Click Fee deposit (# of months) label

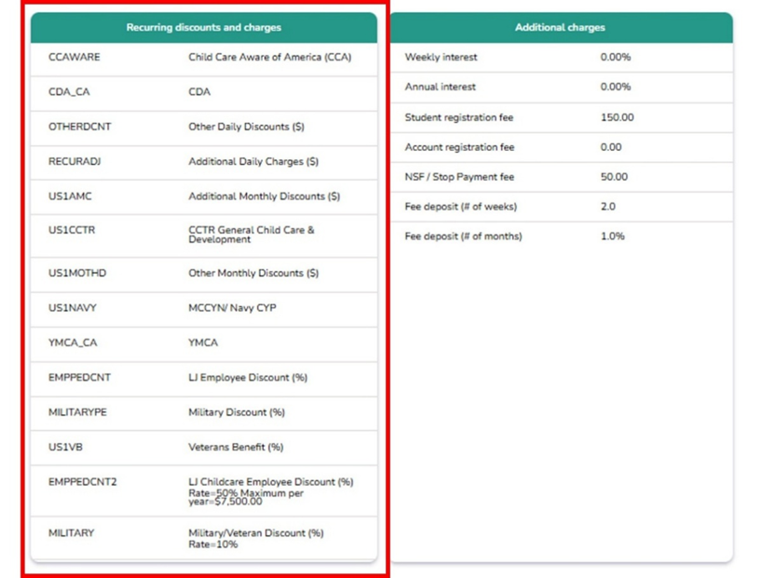[x=463, y=236]
